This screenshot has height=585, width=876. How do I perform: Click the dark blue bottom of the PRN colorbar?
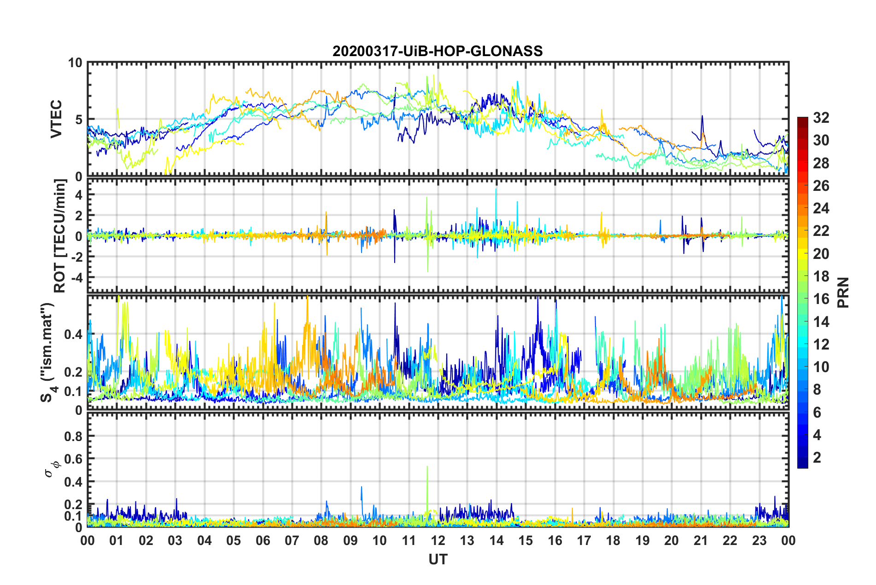point(802,464)
